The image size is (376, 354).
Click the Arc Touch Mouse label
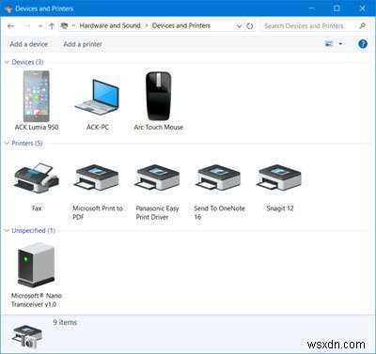[159, 127]
